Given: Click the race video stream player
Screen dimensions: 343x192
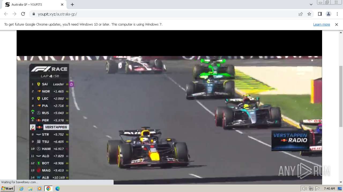Looking at the screenshot, I should click(169, 107).
